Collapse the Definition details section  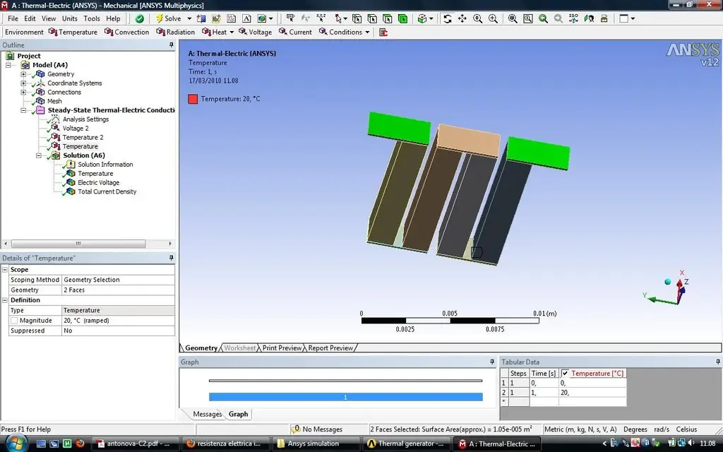click(5, 299)
